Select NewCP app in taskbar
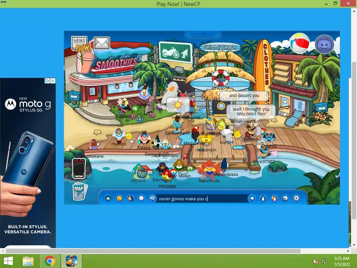Viewport: 357px width, 268px height. (x=71, y=261)
